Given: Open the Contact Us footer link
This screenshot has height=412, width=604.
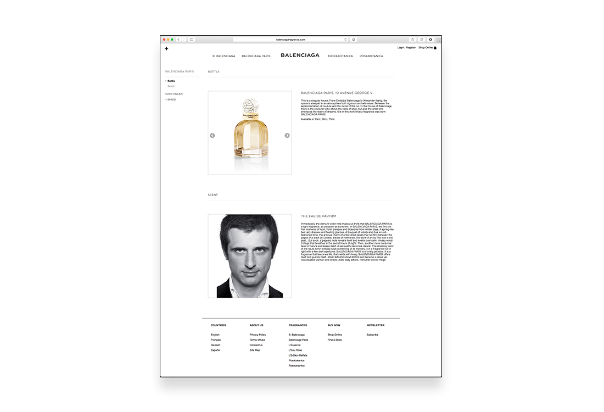Looking at the screenshot, I should 256,345.
